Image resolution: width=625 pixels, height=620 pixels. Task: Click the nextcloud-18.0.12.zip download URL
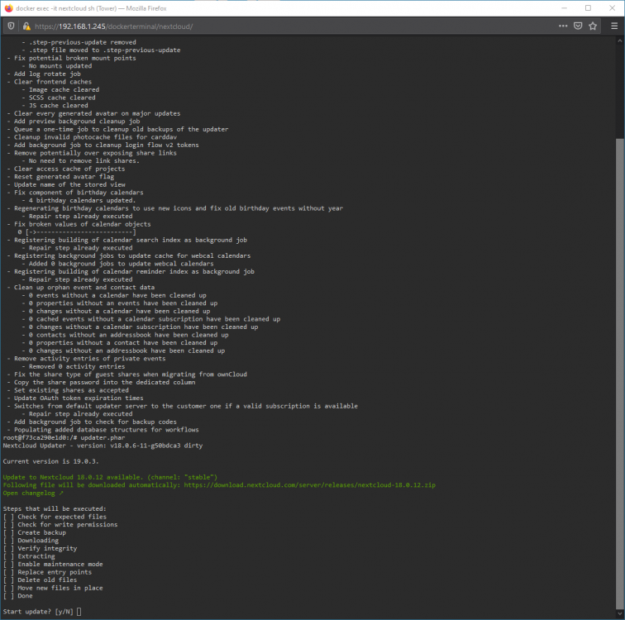point(310,485)
